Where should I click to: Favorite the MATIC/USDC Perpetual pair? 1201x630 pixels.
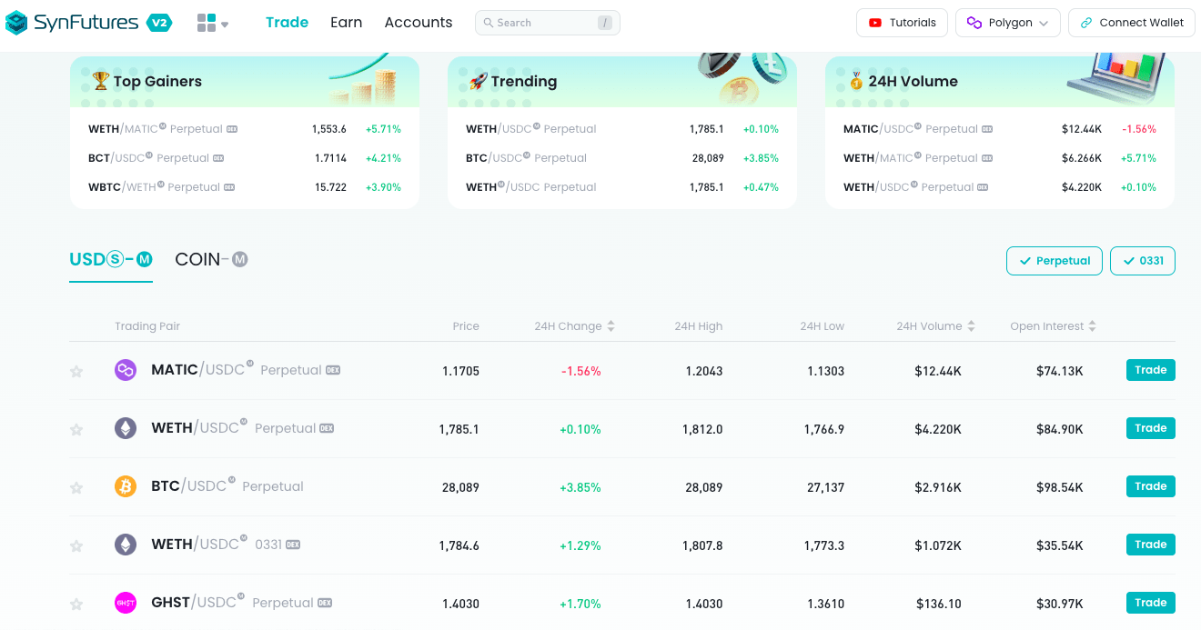pos(76,371)
